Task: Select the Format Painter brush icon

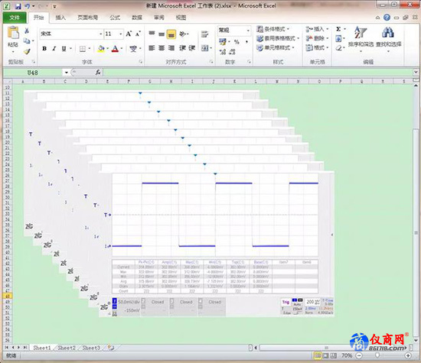Action: pos(27,51)
